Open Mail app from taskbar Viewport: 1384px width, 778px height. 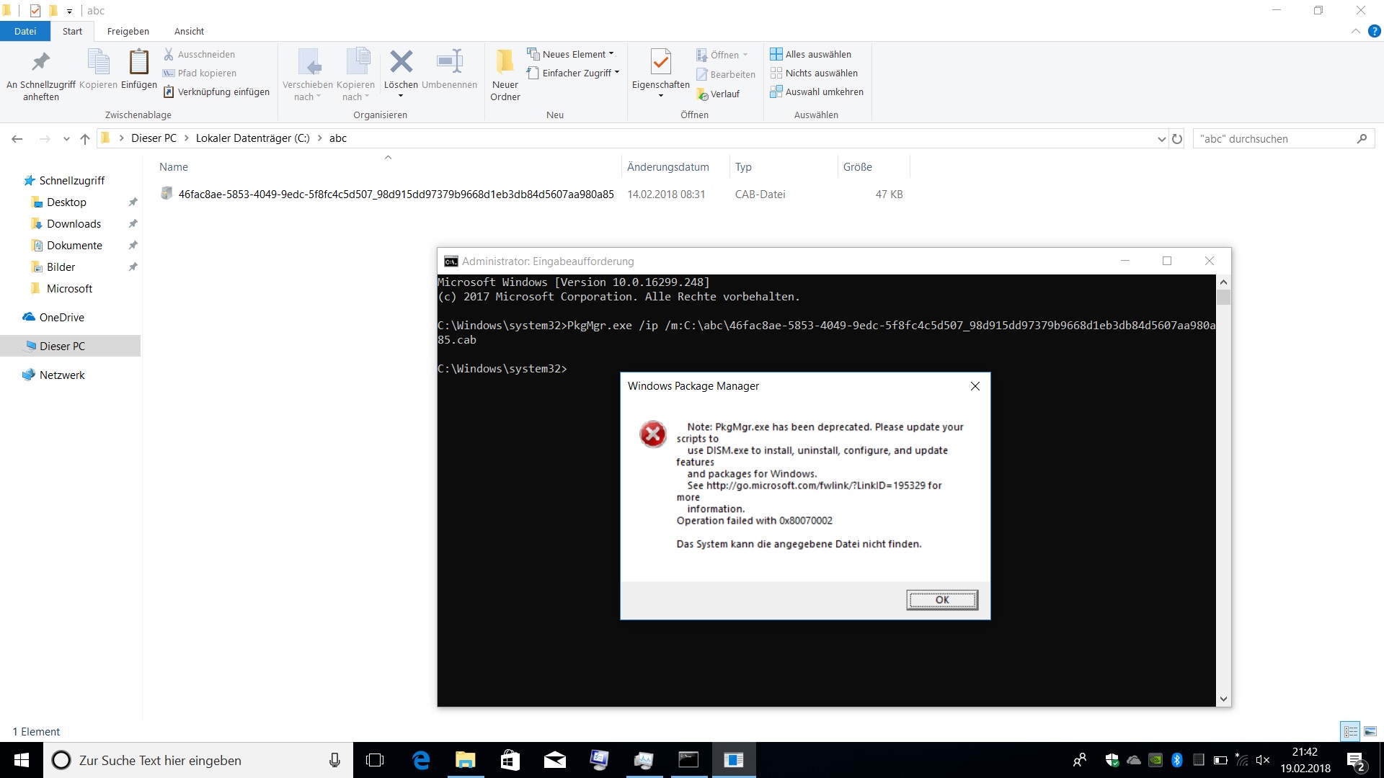point(555,760)
